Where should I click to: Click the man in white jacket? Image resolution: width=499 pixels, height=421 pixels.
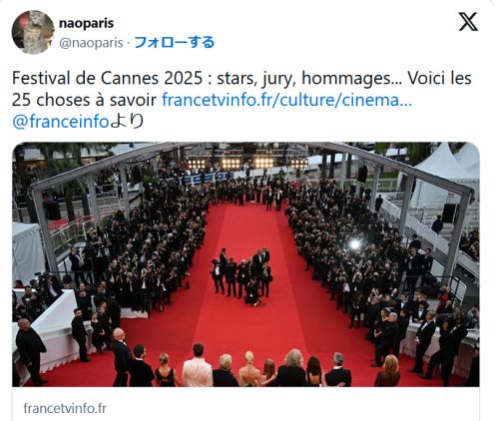click(x=197, y=366)
